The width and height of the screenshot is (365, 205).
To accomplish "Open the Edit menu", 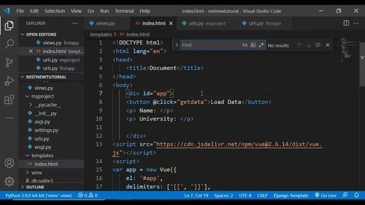I will (x=34, y=11).
